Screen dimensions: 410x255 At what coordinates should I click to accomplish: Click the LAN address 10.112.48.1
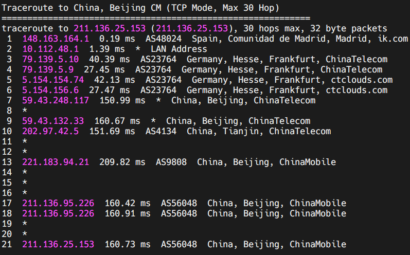(x=50, y=49)
